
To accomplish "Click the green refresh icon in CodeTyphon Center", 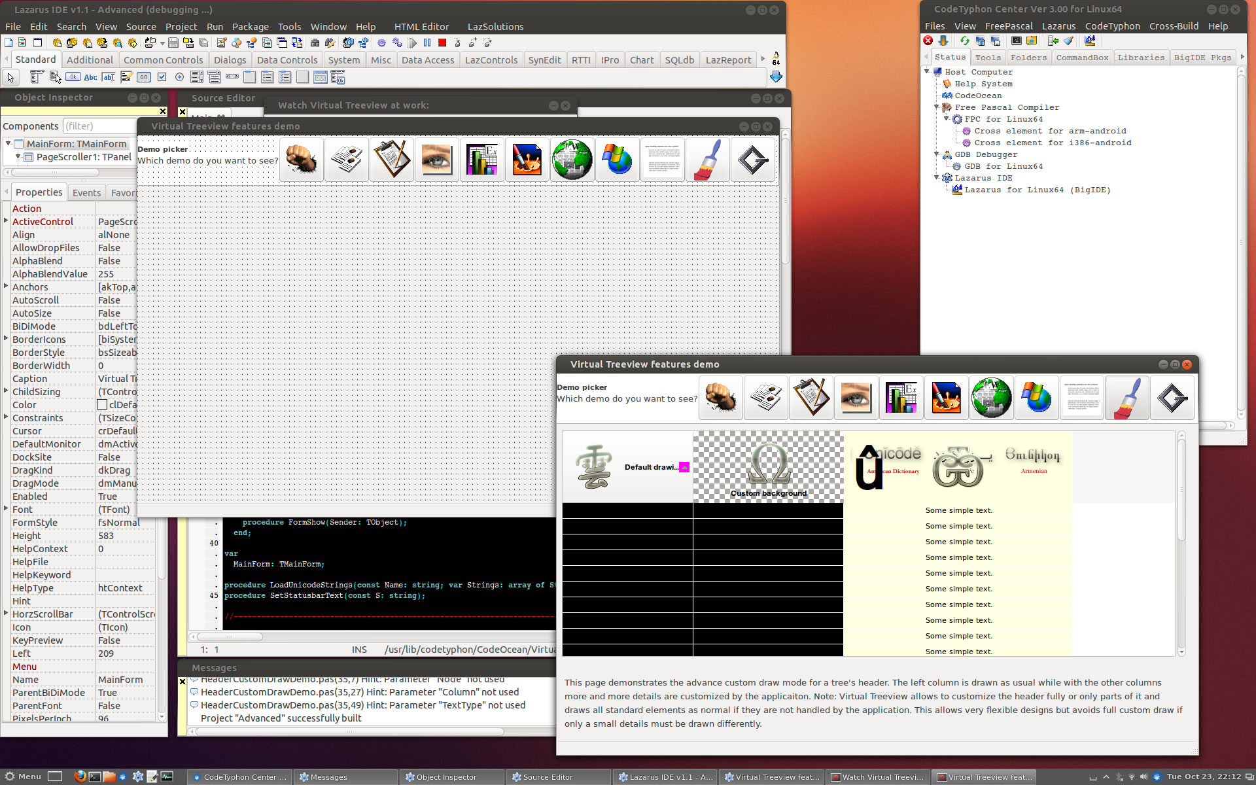I will 964,41.
